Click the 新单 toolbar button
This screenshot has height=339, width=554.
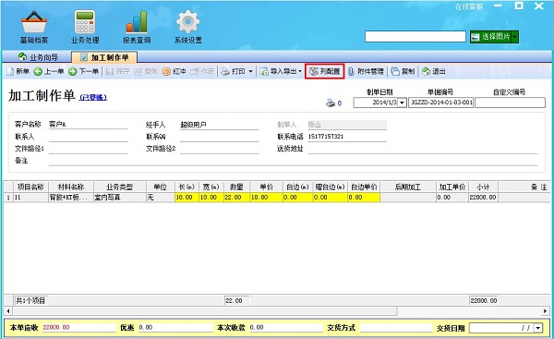tap(18, 71)
